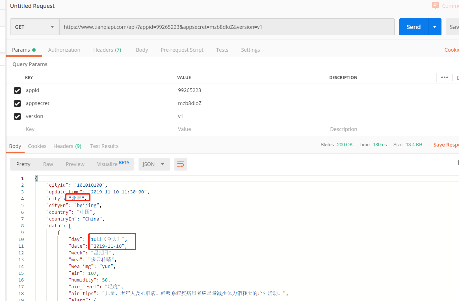Click the 200 OK status text
Viewport: 459px width, 301px height.
(x=345, y=145)
